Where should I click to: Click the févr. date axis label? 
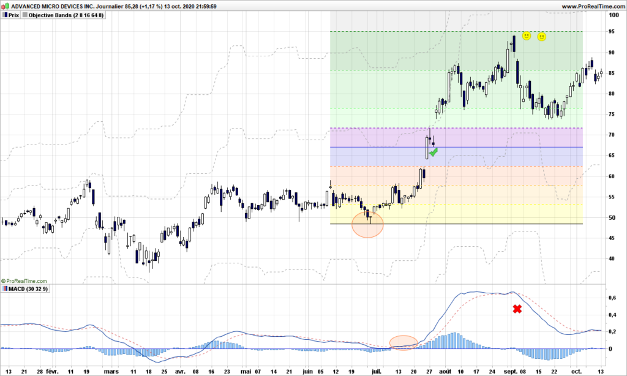tap(52, 371)
